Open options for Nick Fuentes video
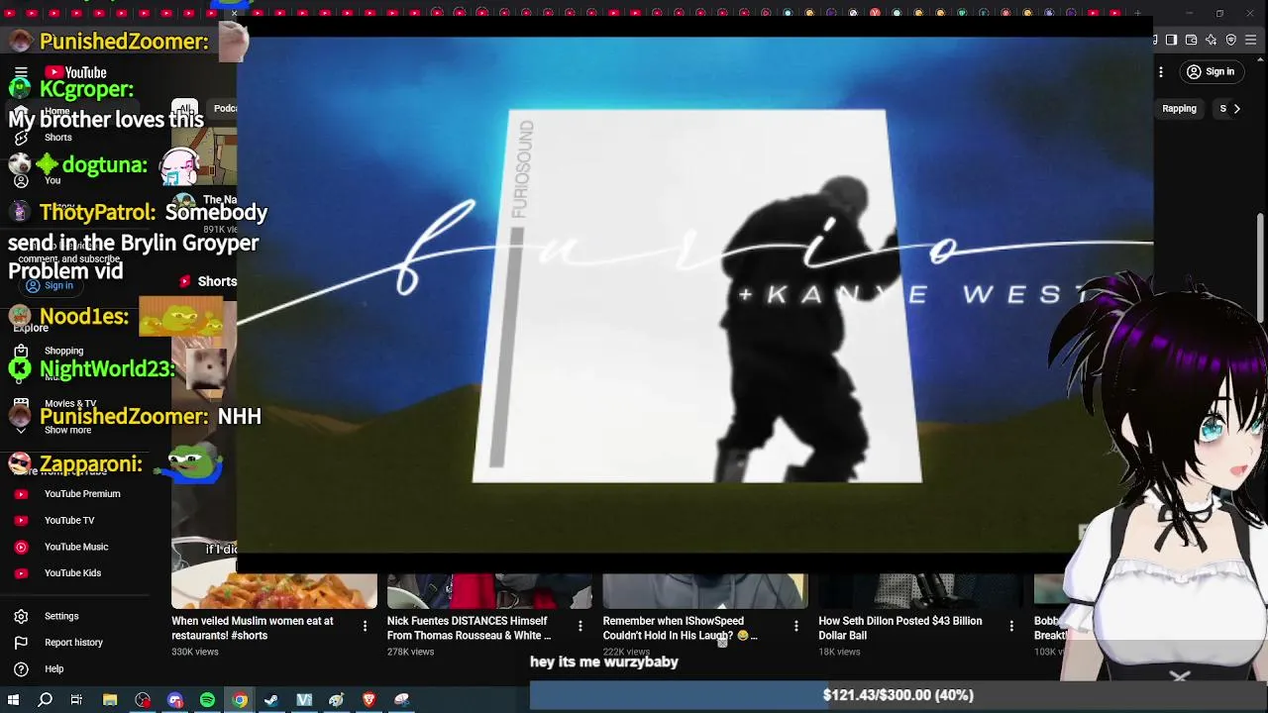The height and width of the screenshot is (713, 1268). [581, 626]
